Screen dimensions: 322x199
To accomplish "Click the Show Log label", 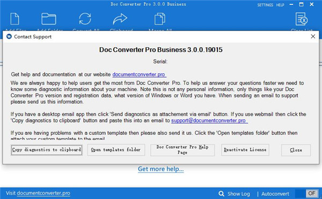I will pos(239,194).
